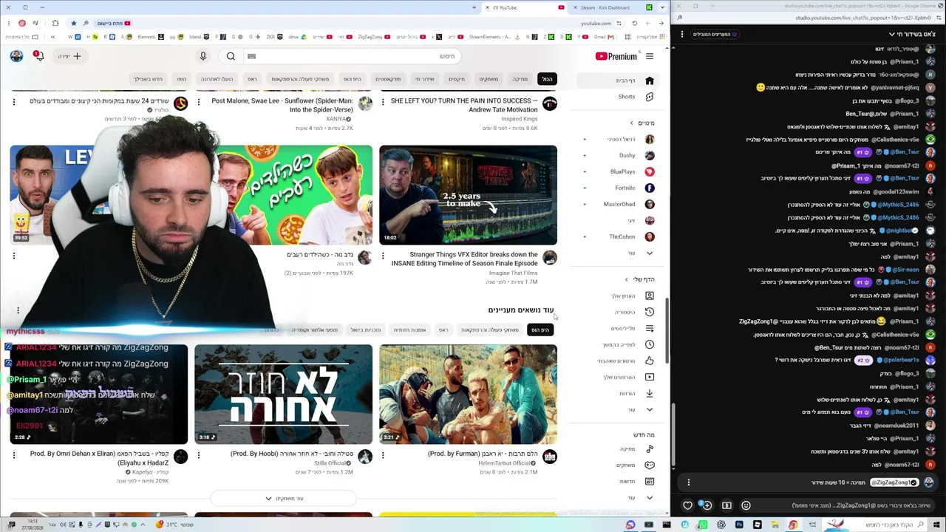Open the YouTube guide hamburger menu

pyautogui.click(x=650, y=56)
